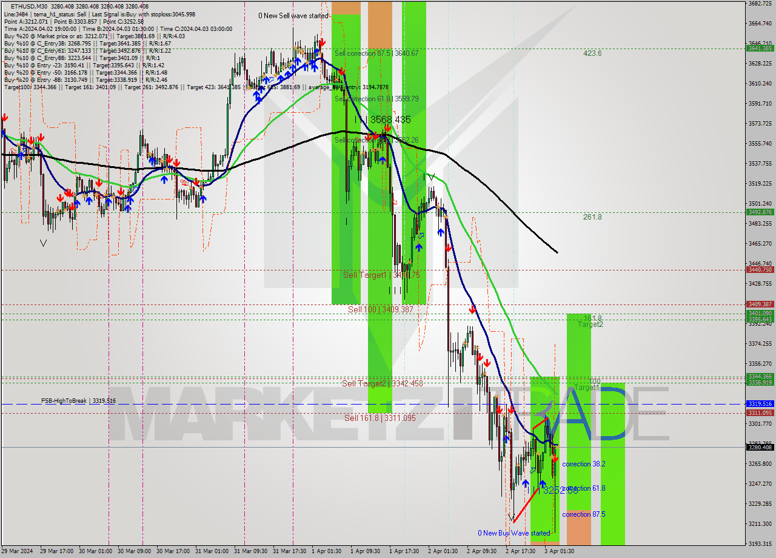Click the 3465.270 price axis value
Screen dimensions: 776x558
[x=760, y=244]
